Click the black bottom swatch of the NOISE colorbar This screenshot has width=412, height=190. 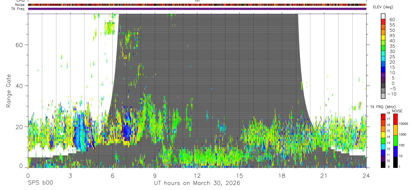(395, 162)
